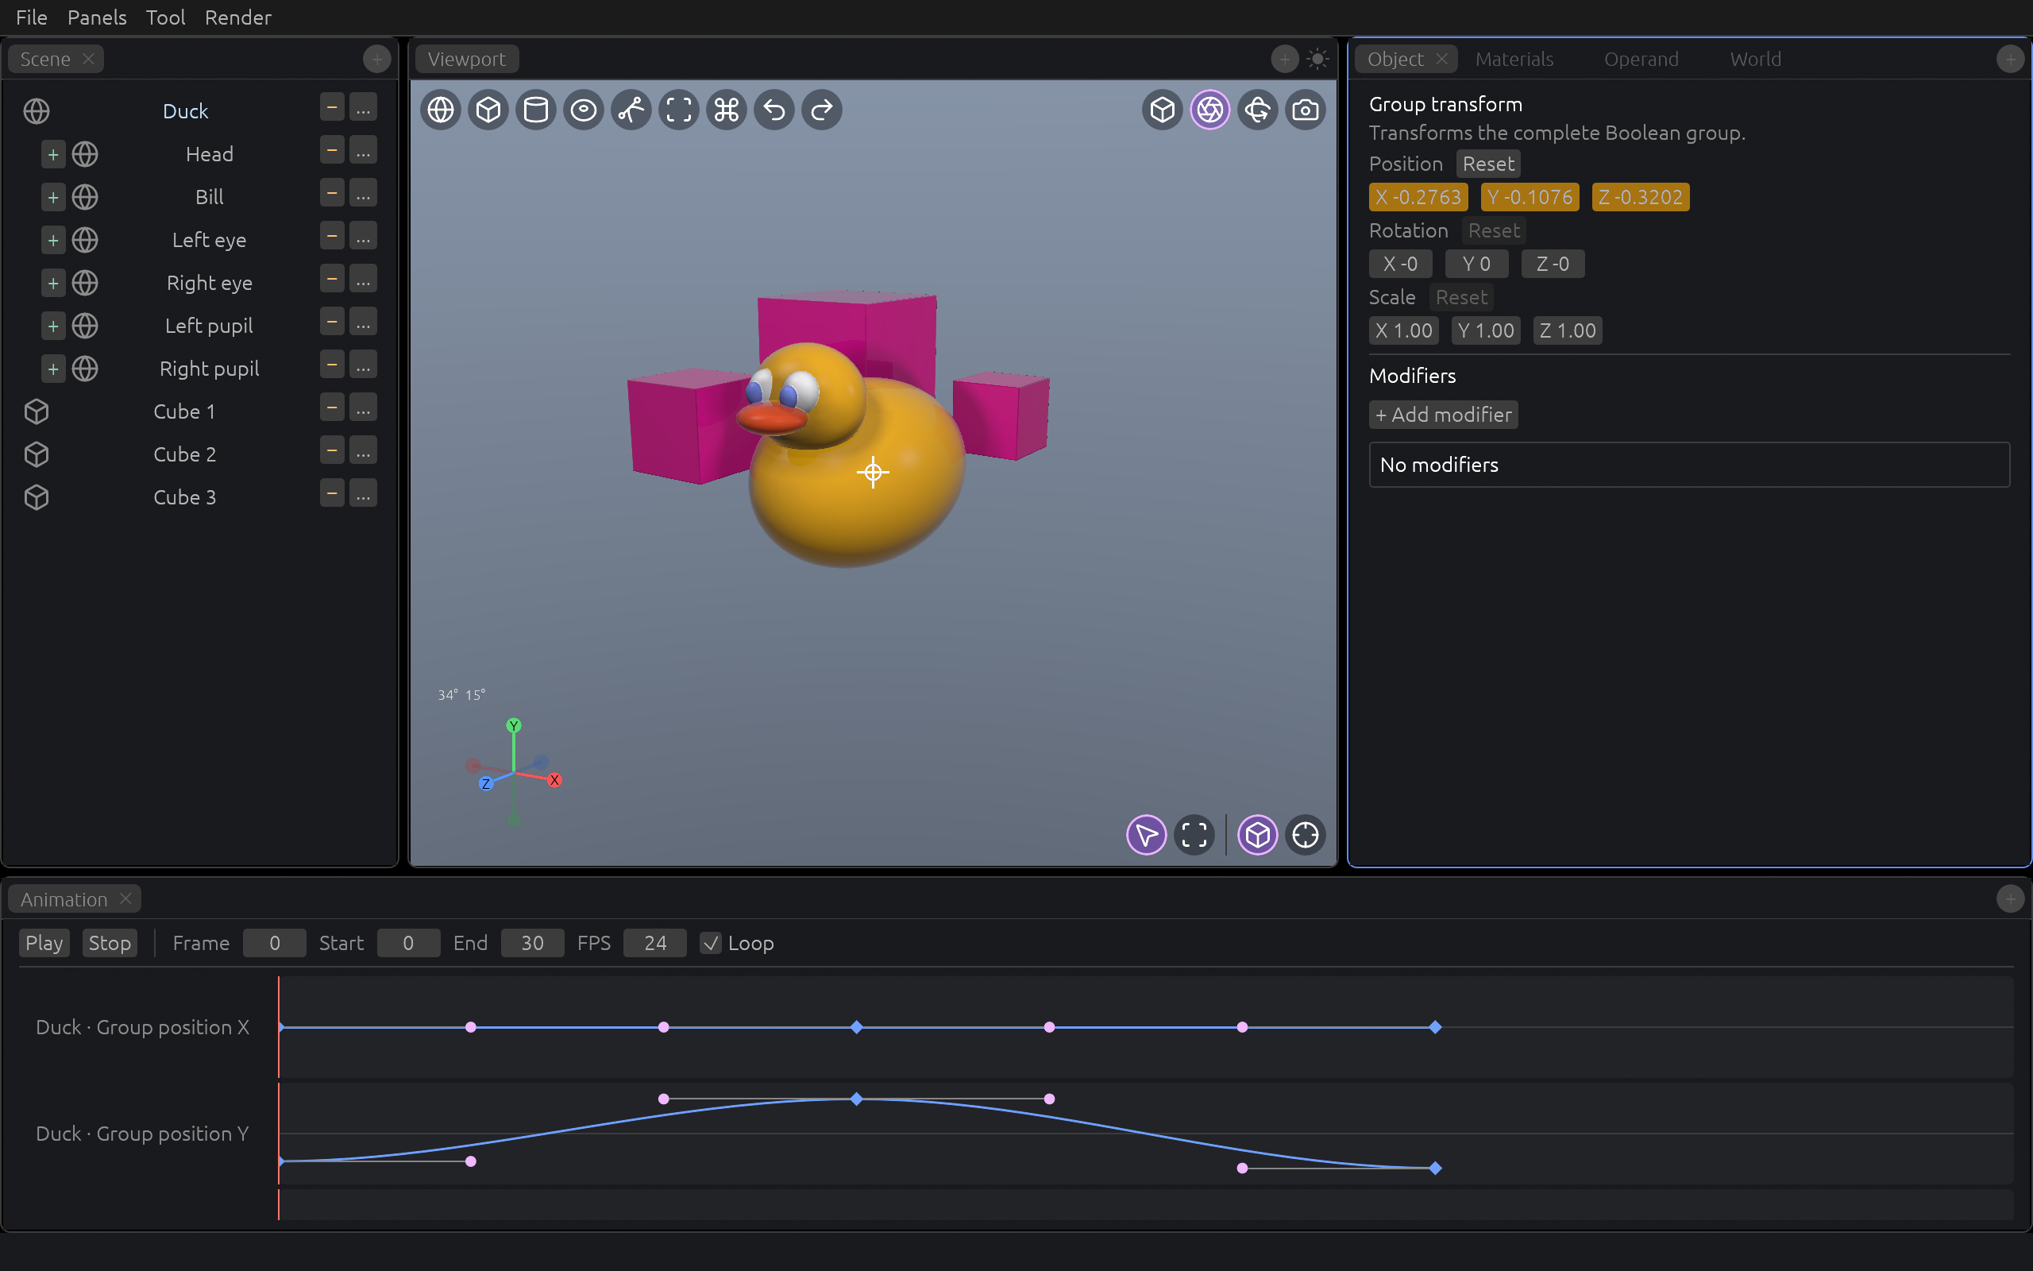Image resolution: width=2033 pixels, height=1271 pixels.
Task: Add a panel in the Animation panel header
Action: pos(2009,899)
